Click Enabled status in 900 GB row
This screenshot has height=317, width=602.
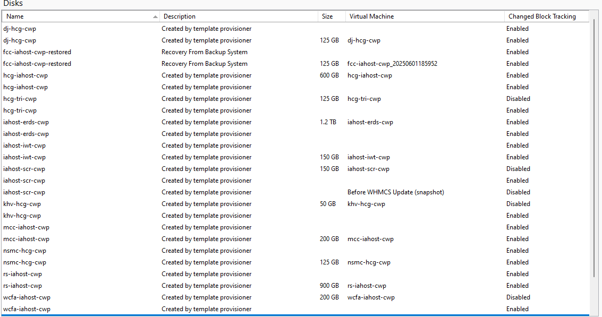tap(517, 286)
